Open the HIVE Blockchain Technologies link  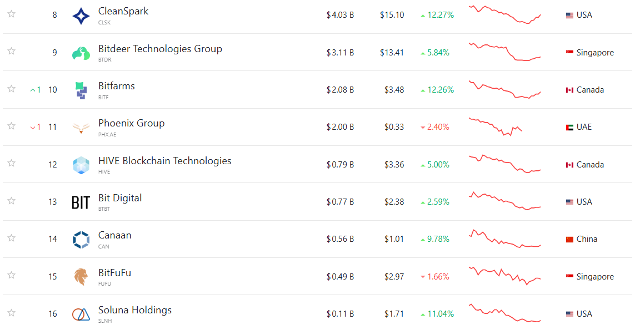[164, 161]
